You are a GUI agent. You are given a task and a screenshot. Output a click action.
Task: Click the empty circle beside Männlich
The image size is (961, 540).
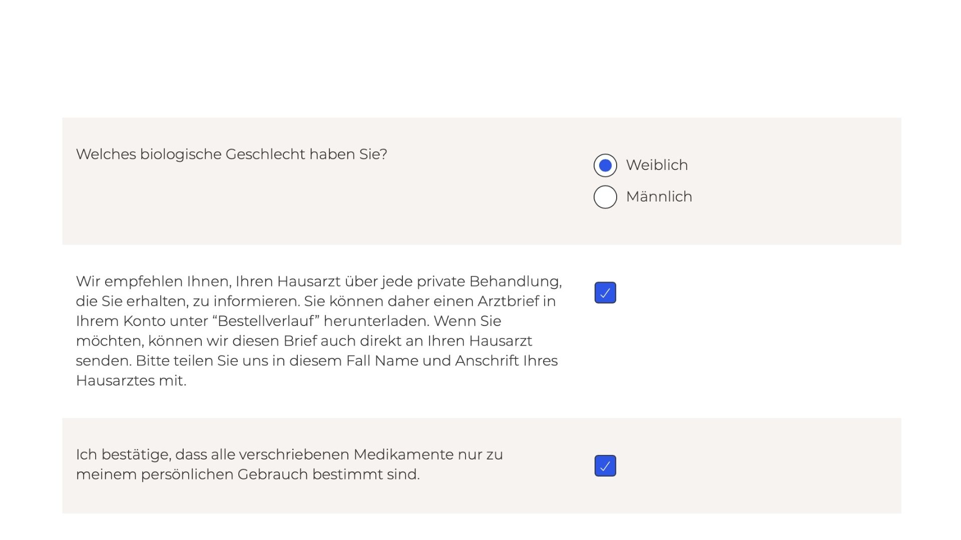(x=605, y=197)
